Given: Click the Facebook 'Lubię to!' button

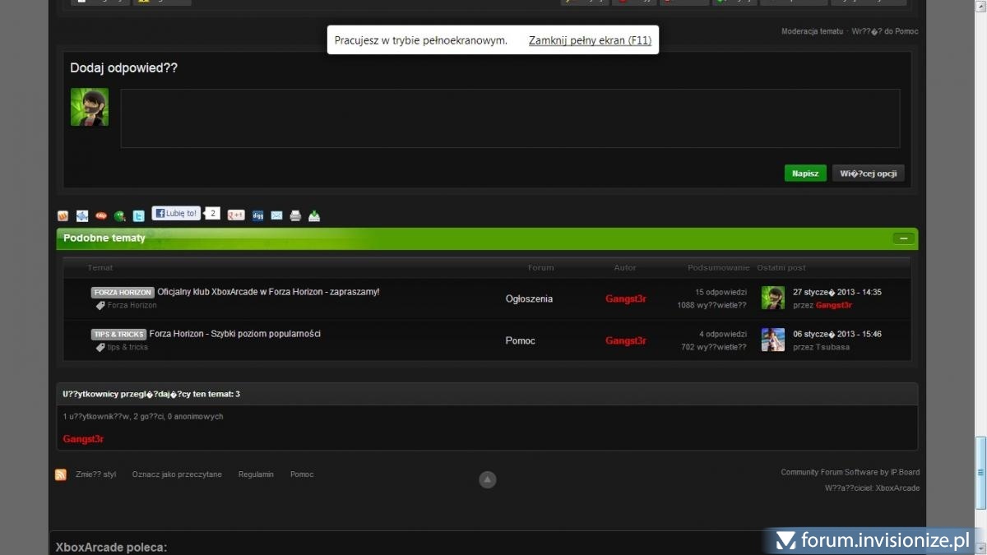Looking at the screenshot, I should tap(176, 214).
